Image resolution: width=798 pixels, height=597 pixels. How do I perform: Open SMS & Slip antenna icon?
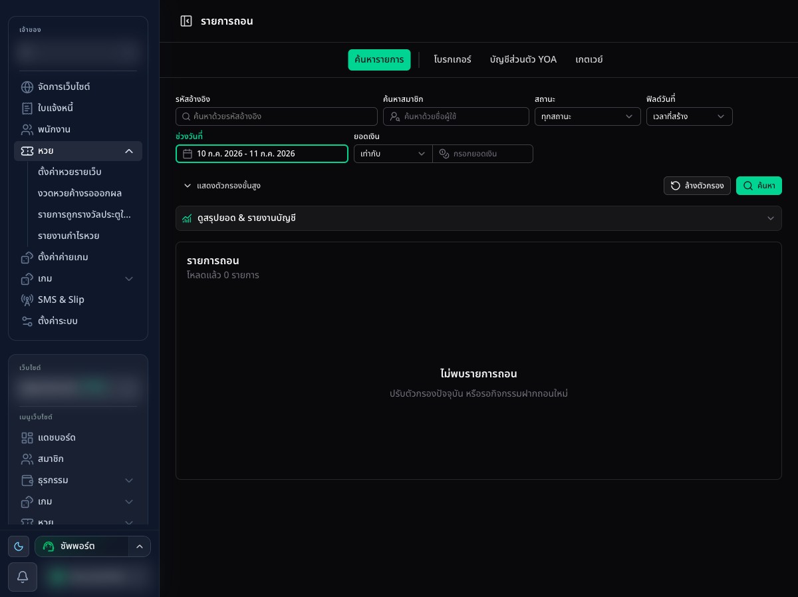click(x=27, y=300)
